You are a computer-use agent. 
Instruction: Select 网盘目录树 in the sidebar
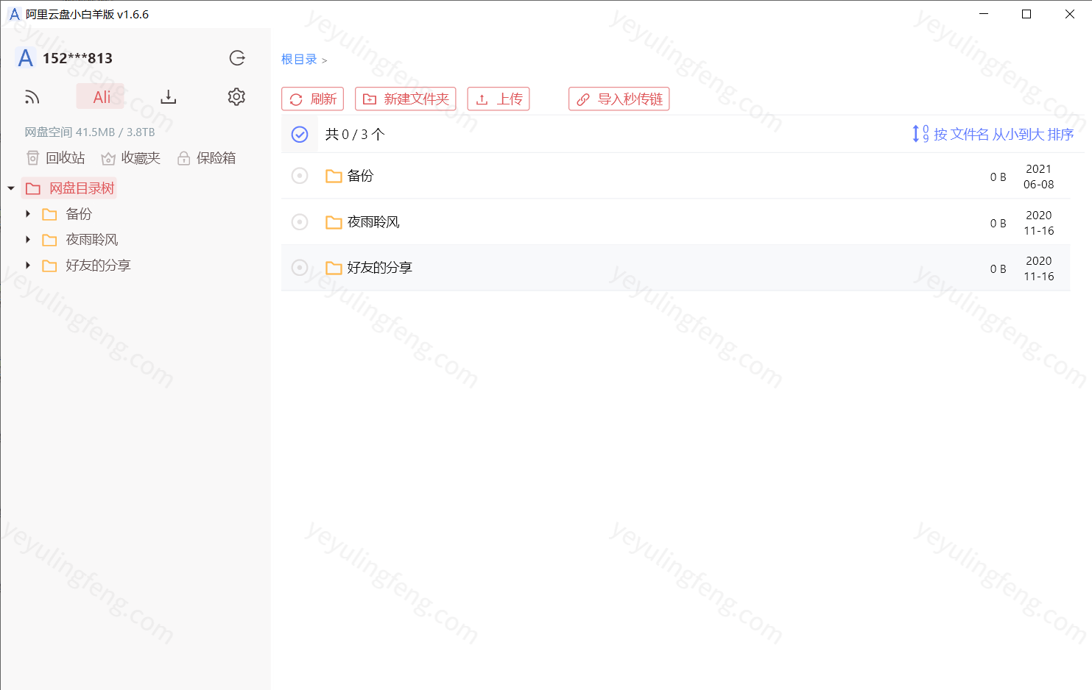point(70,188)
